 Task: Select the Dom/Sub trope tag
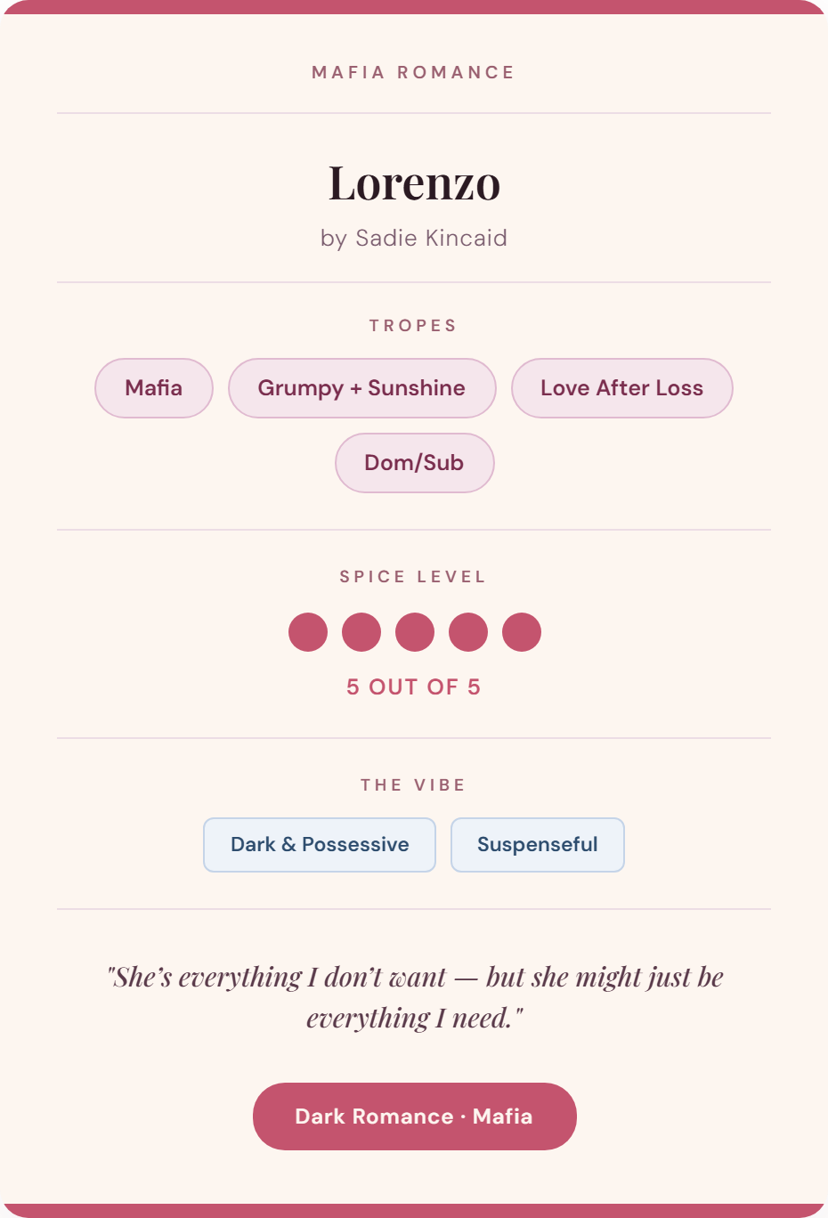(414, 463)
